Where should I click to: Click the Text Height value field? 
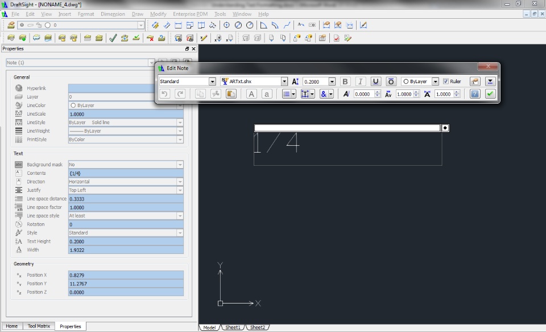(x=125, y=241)
